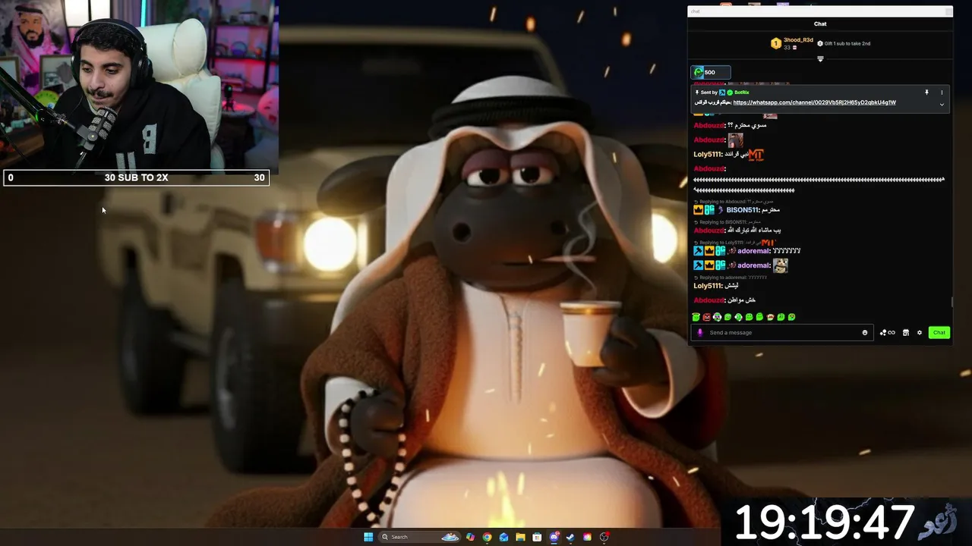Open pinned message three-dot options
972x546 pixels.
pos(942,93)
